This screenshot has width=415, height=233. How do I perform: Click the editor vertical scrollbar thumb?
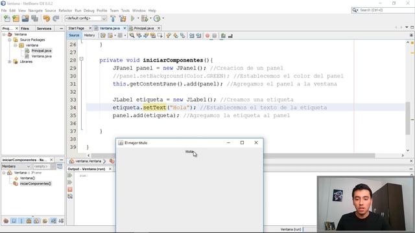pos(408,118)
